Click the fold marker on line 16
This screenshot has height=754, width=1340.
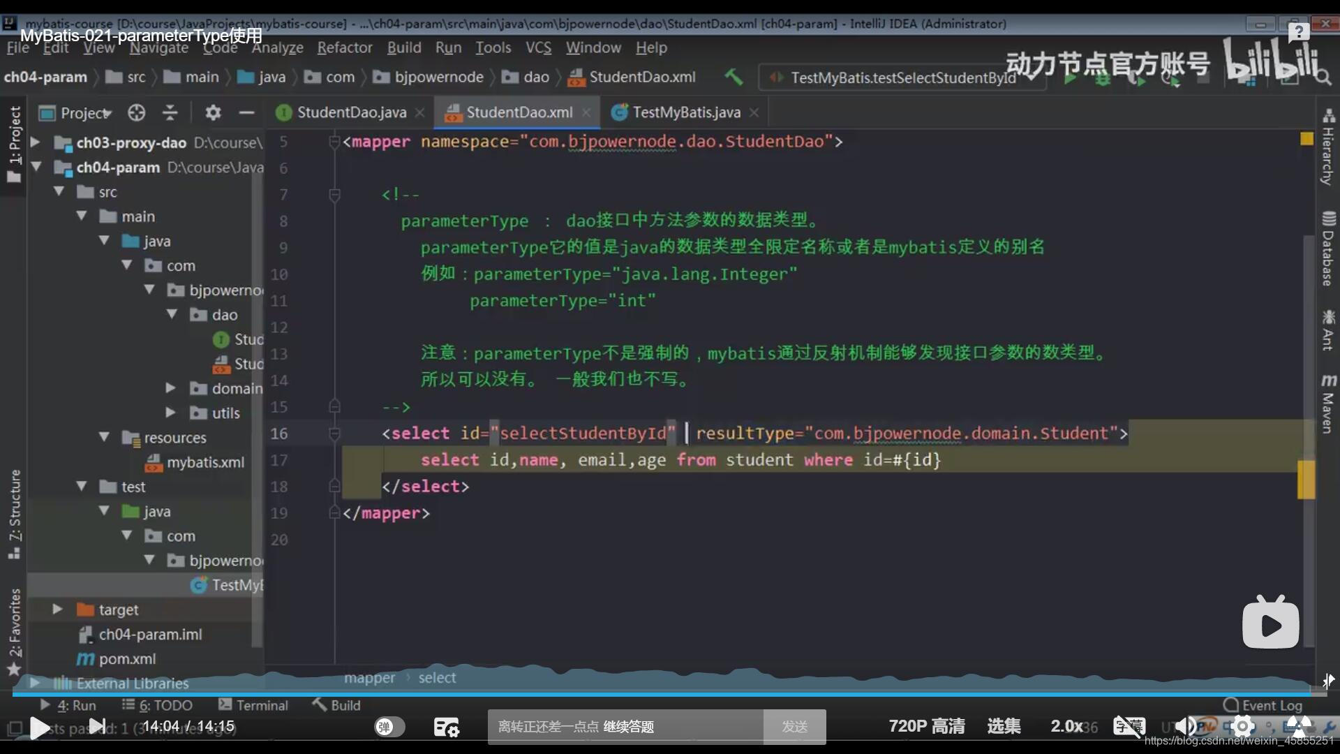(x=334, y=434)
